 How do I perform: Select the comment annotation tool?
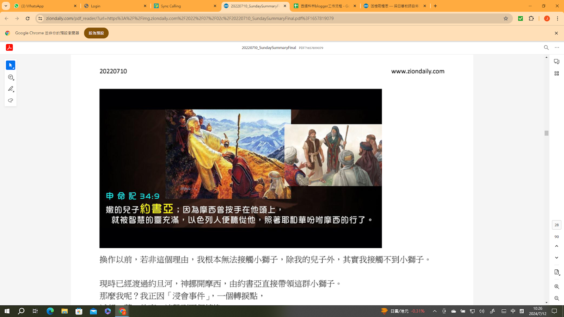(x=11, y=77)
